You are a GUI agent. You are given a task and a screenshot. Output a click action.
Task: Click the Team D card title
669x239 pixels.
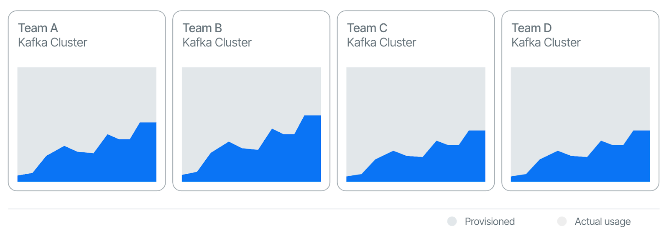531,28
